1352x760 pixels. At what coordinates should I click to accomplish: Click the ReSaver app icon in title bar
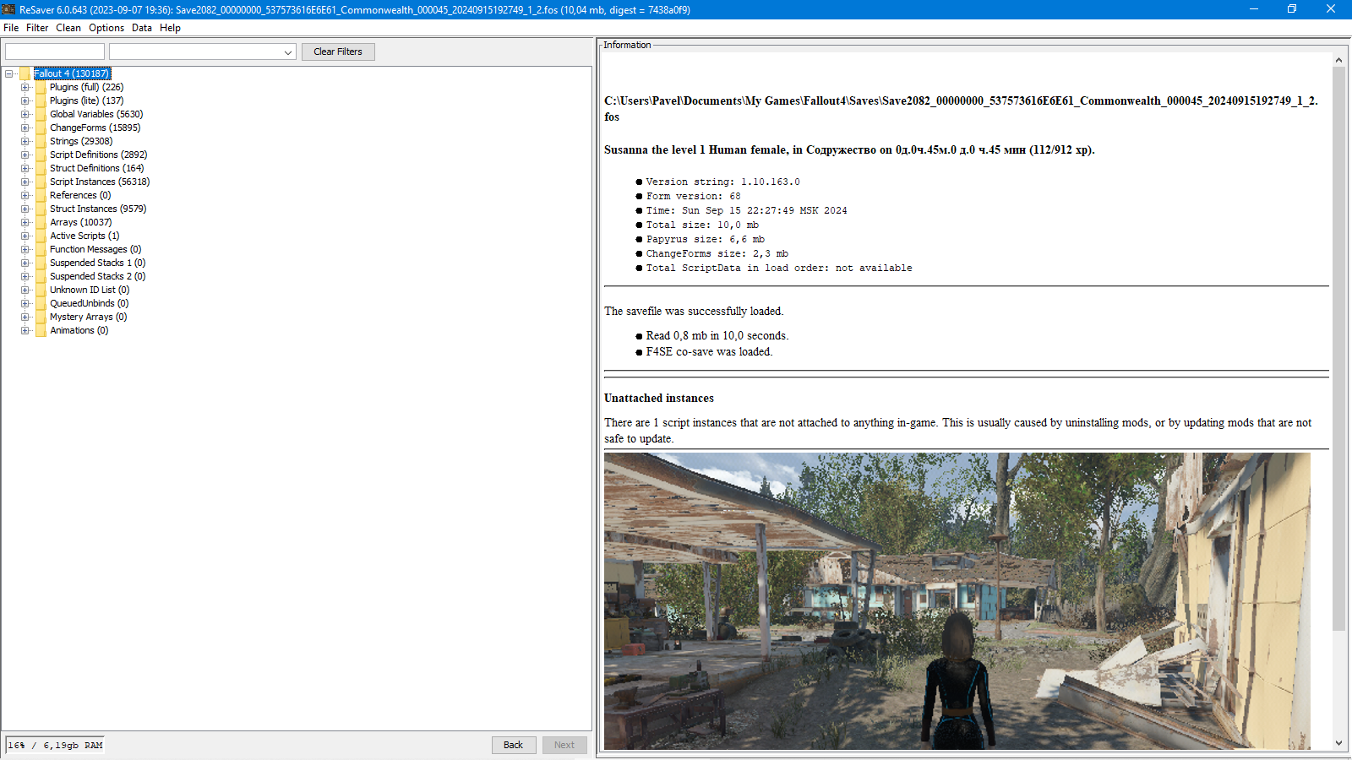8,9
